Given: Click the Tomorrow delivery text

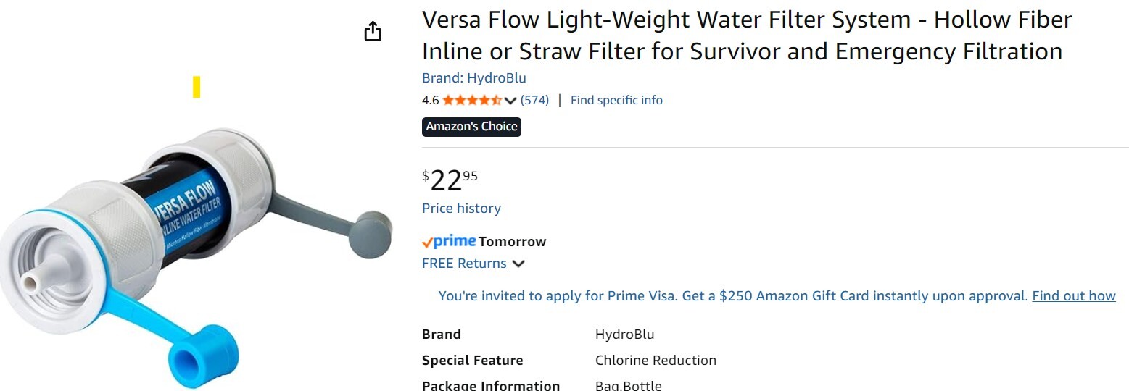Looking at the screenshot, I should (x=513, y=242).
